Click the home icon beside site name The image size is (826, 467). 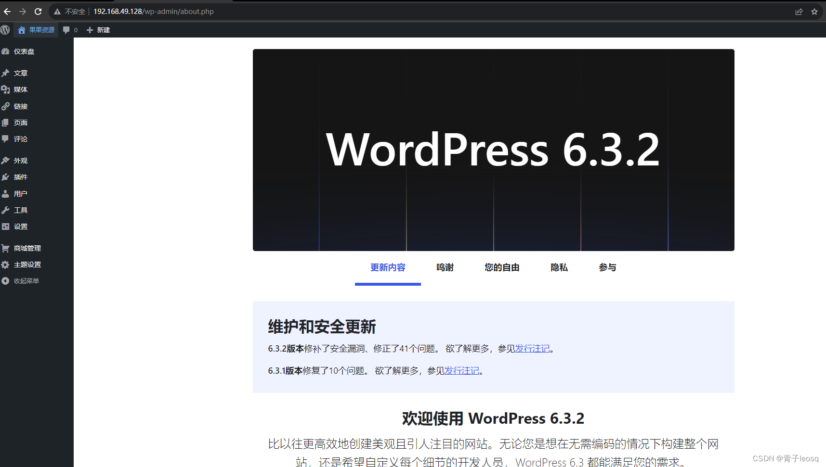[22, 30]
